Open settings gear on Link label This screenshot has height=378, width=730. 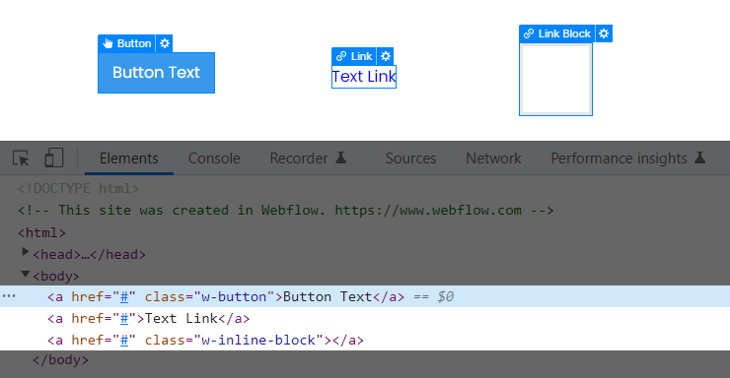386,56
